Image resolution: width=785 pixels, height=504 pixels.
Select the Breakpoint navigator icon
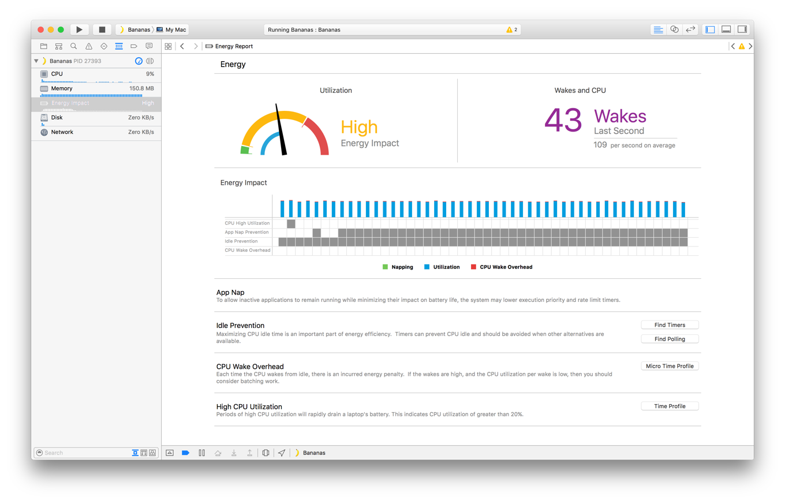coord(133,46)
